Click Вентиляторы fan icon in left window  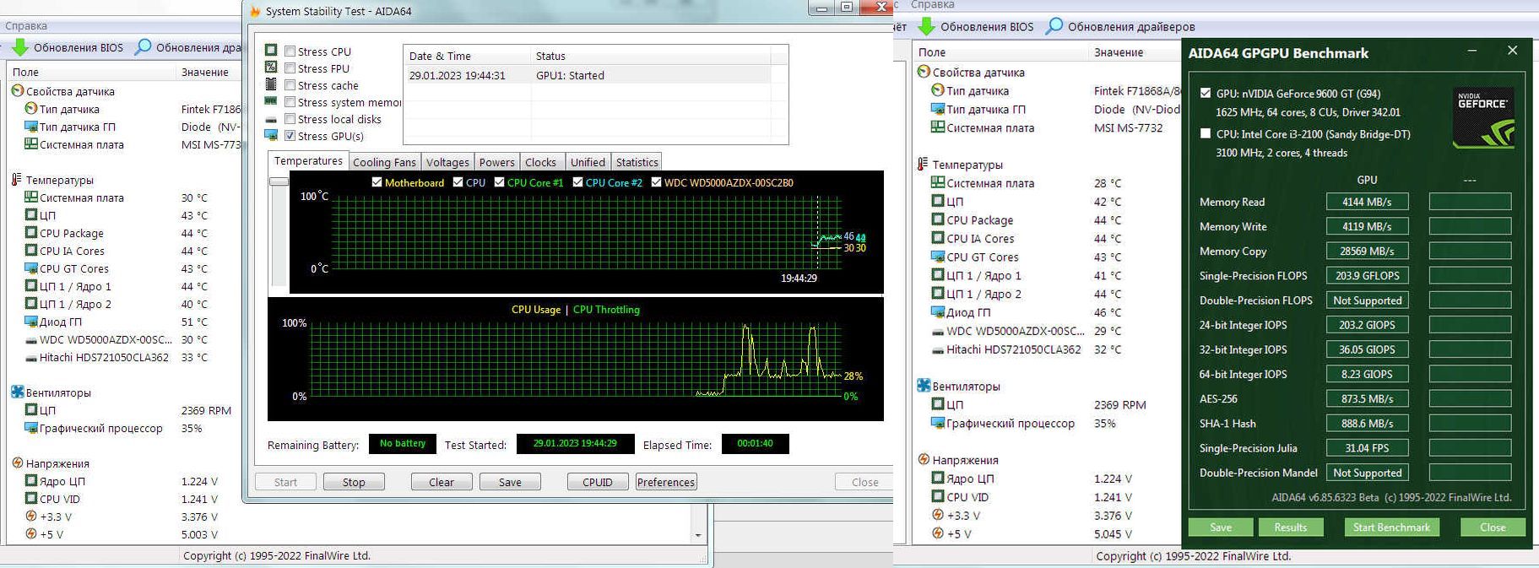[x=17, y=392]
